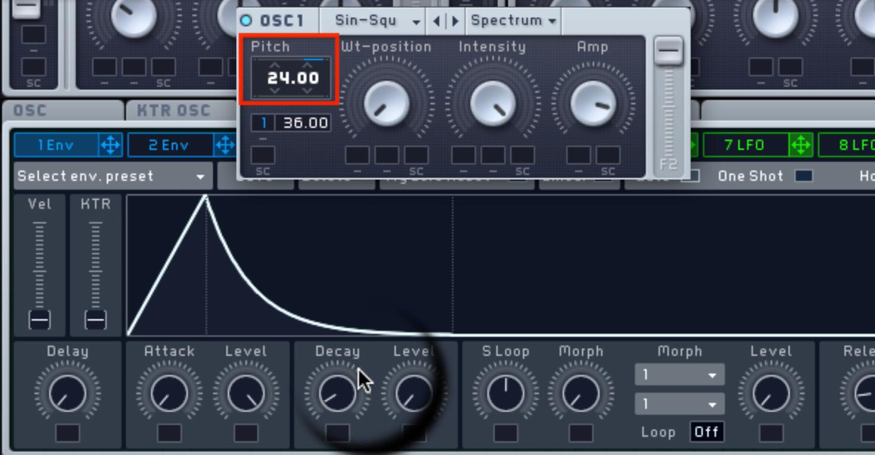This screenshot has height=455, width=875.
Task: Click the Morph knob beside S Loop
Action: 581,394
